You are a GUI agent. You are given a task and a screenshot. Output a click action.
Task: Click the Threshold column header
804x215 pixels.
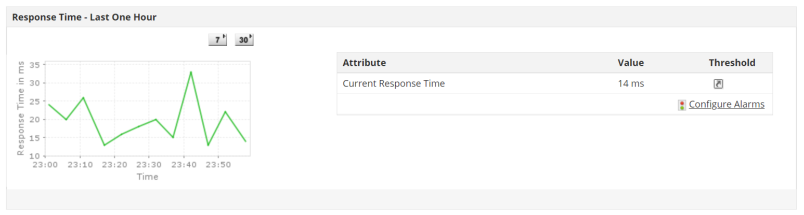point(732,63)
